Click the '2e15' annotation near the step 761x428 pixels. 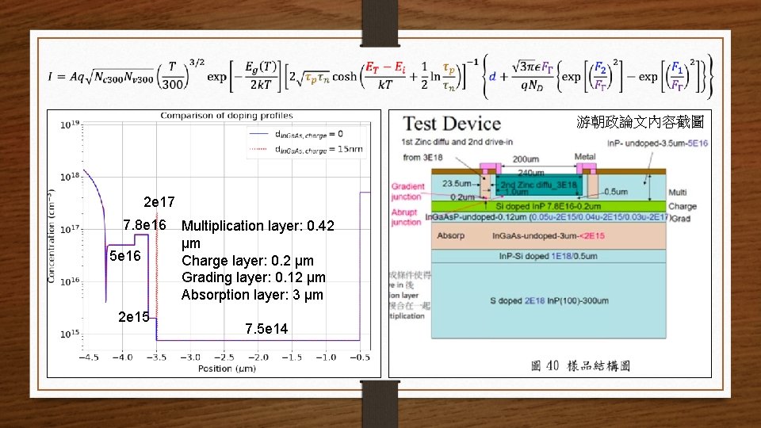click(133, 317)
